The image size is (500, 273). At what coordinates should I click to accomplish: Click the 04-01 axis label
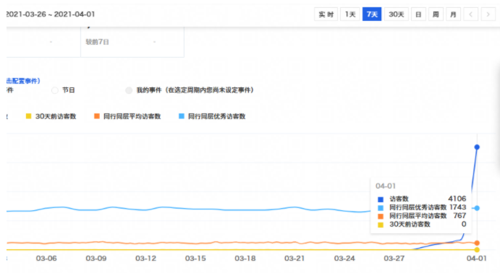pyautogui.click(x=477, y=259)
